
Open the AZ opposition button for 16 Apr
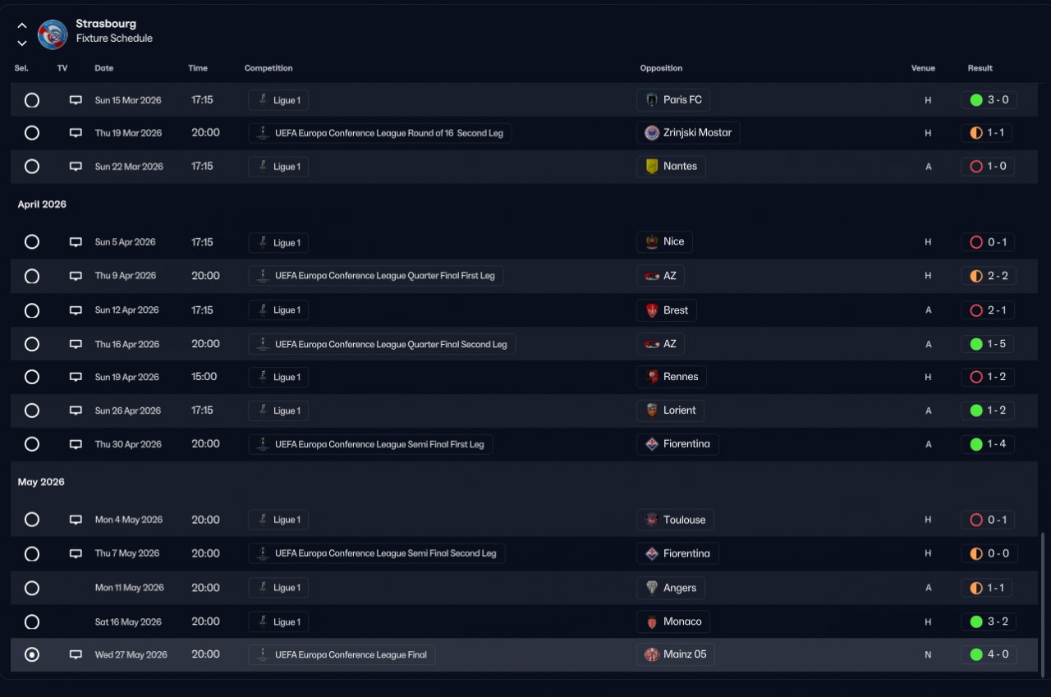coord(660,344)
